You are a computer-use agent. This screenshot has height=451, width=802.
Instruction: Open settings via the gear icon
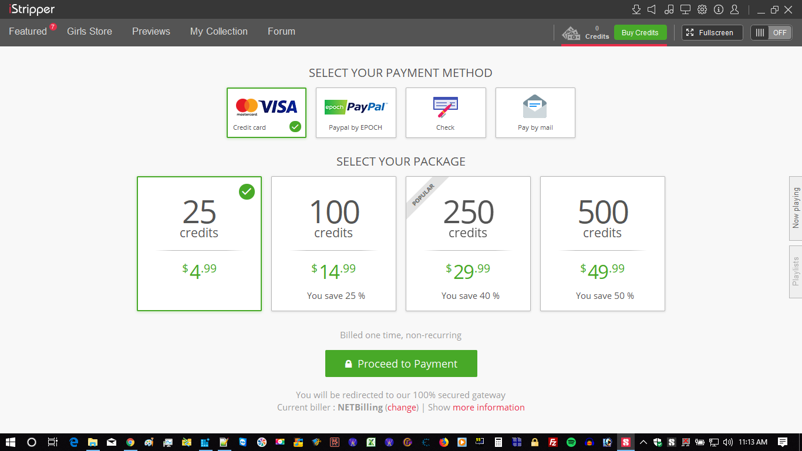(x=702, y=9)
